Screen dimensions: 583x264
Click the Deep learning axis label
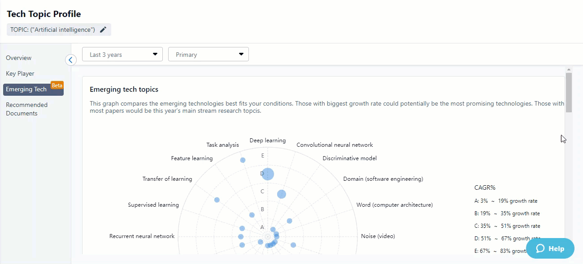click(x=267, y=140)
